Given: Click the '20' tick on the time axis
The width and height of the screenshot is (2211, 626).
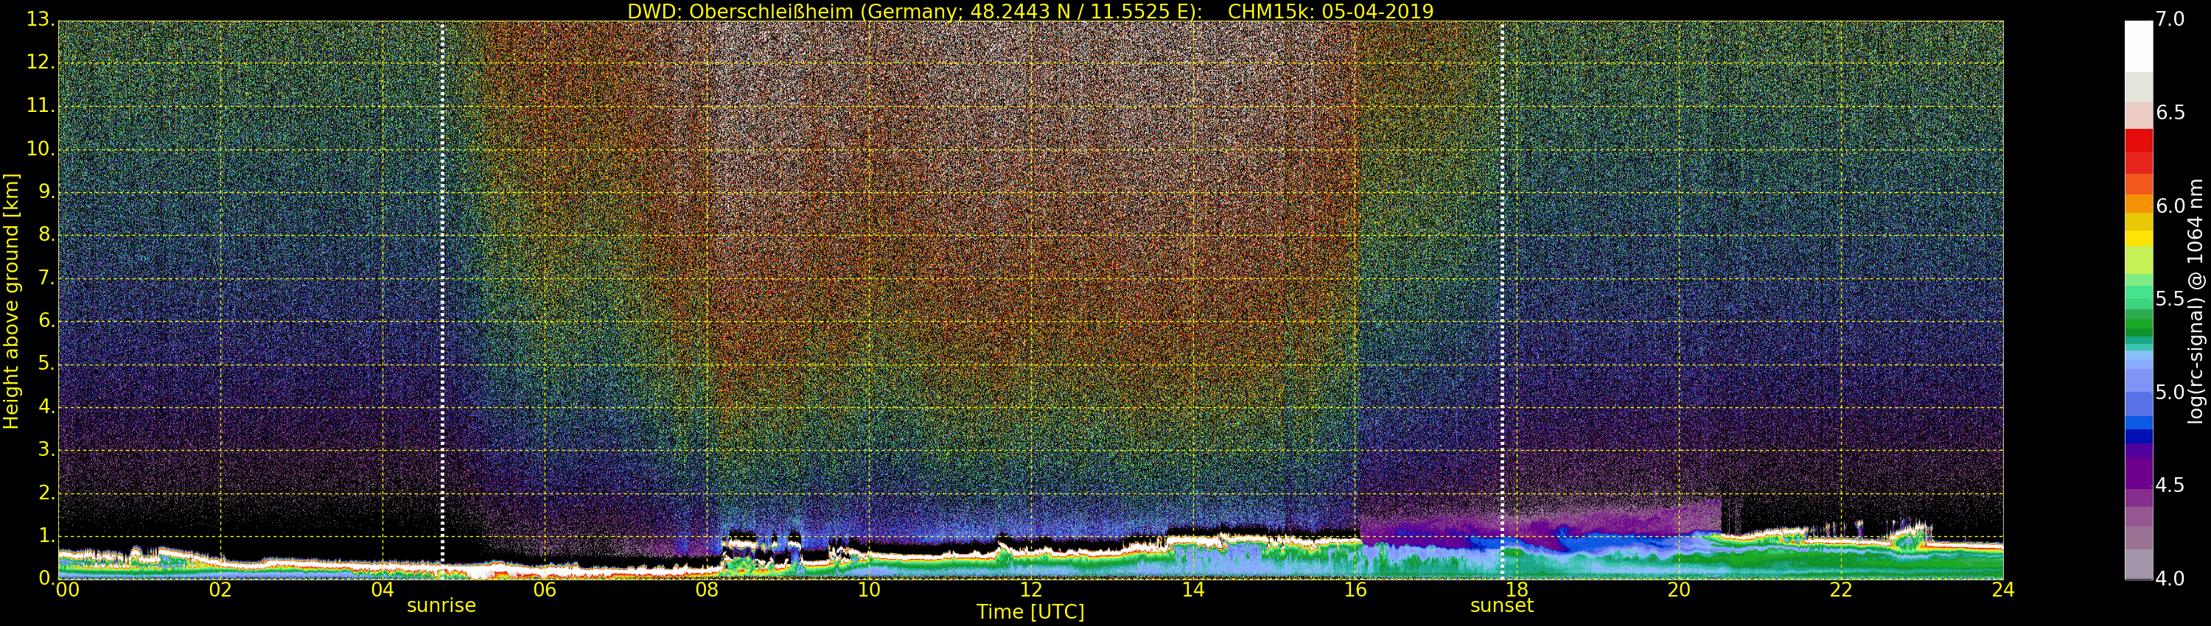Looking at the screenshot, I should coord(1680,590).
